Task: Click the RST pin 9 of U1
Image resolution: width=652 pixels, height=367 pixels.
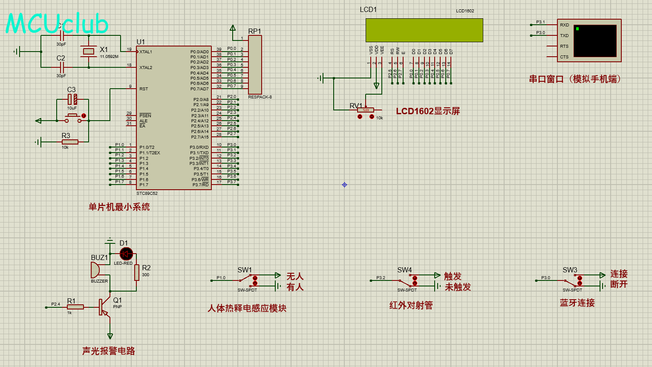Action: point(130,89)
